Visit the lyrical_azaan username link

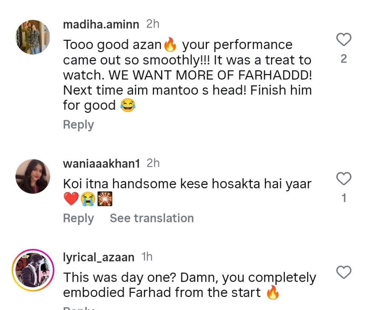99,257
